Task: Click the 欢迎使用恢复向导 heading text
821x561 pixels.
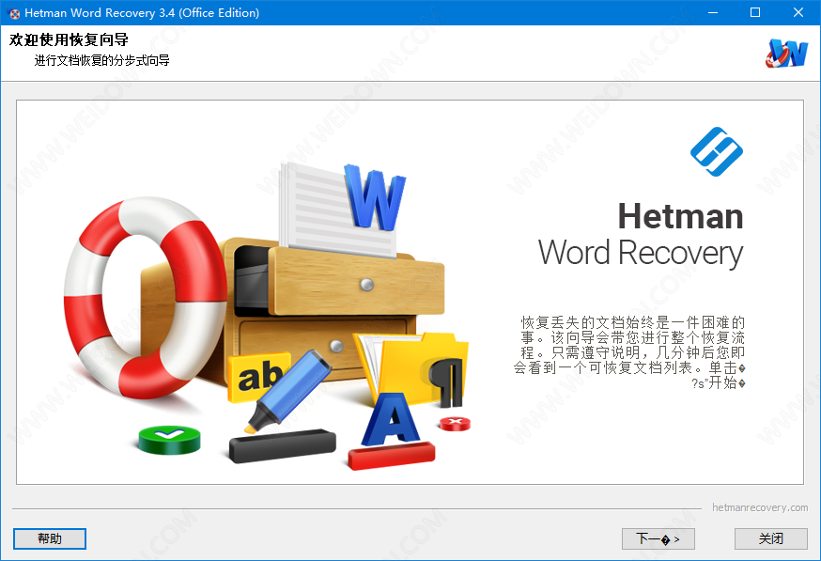Action: (x=69, y=39)
